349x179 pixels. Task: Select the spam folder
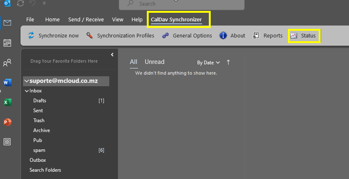click(39, 151)
